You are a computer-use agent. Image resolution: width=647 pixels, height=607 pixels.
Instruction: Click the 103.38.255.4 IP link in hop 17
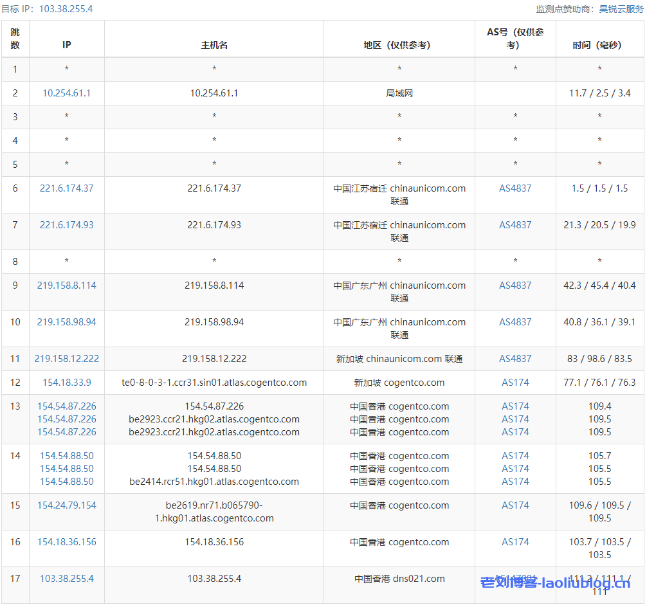pyautogui.click(x=67, y=579)
